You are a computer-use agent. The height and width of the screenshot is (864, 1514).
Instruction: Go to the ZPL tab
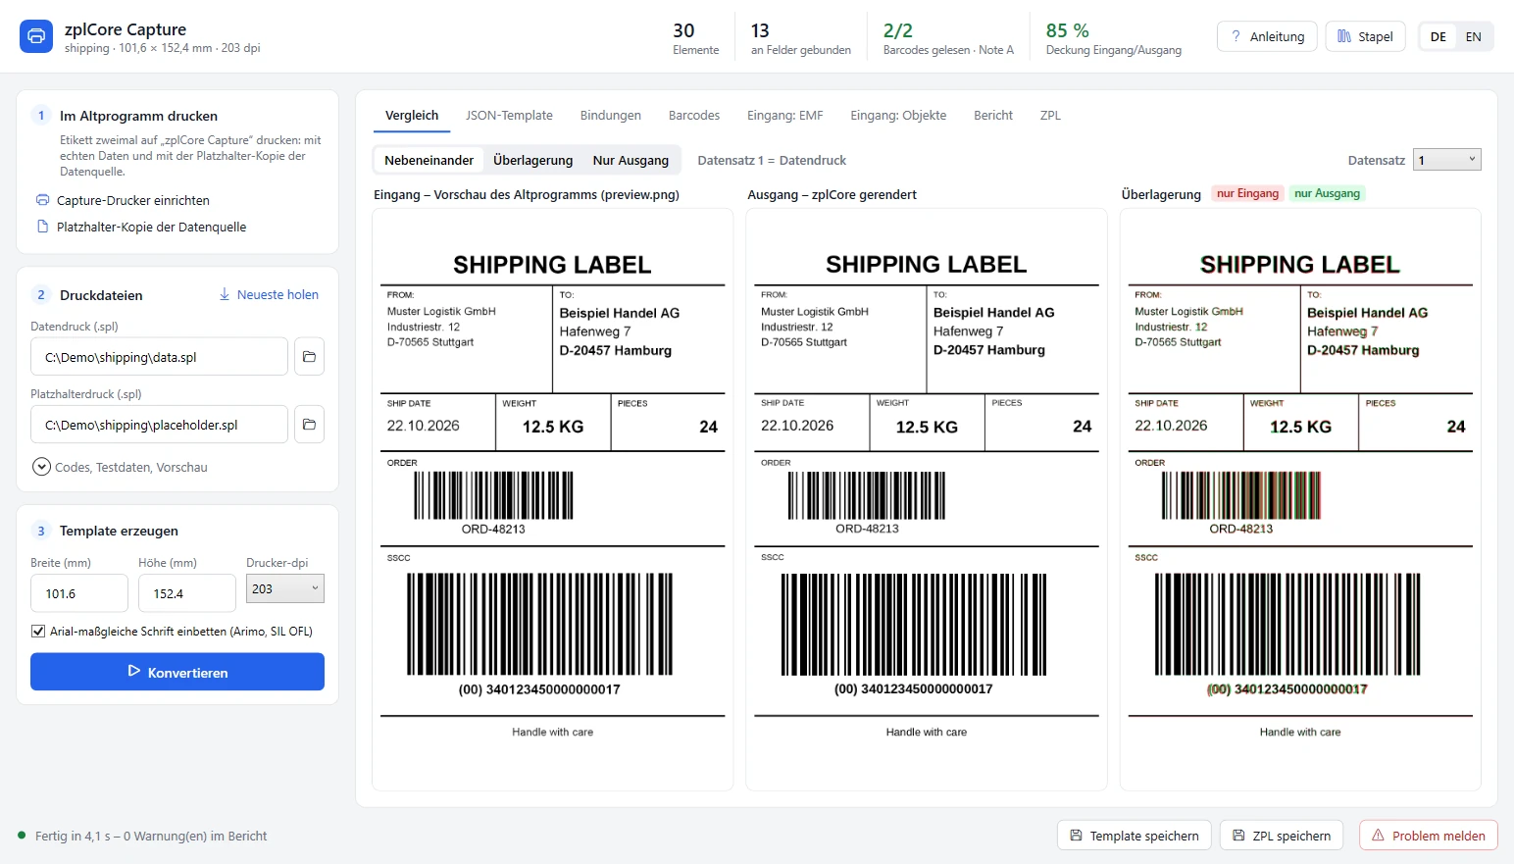tap(1050, 116)
